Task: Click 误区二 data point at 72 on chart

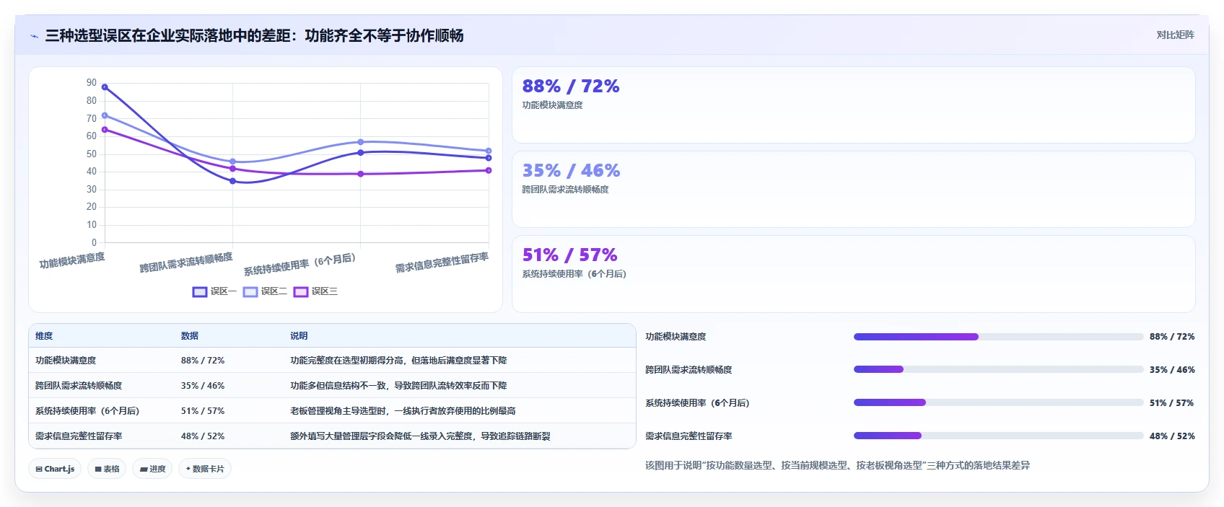Action: click(105, 115)
